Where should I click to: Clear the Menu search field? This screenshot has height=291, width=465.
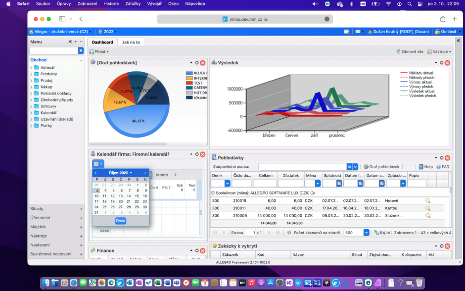81,50
